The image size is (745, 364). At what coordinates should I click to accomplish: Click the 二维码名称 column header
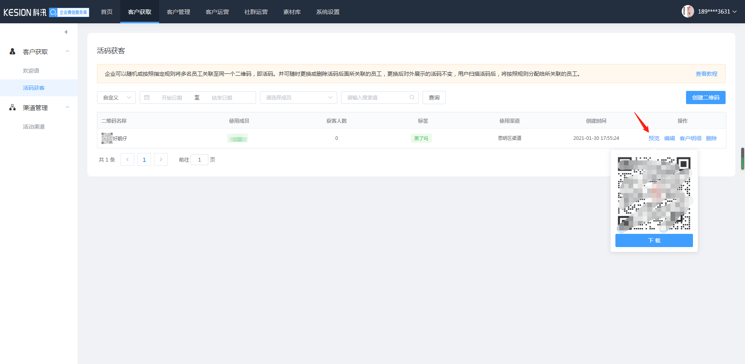114,121
